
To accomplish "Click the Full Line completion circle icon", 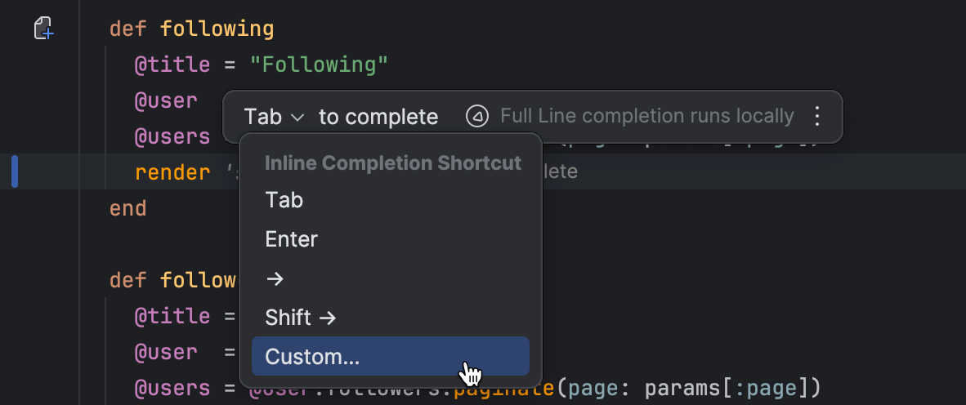I will [x=476, y=117].
